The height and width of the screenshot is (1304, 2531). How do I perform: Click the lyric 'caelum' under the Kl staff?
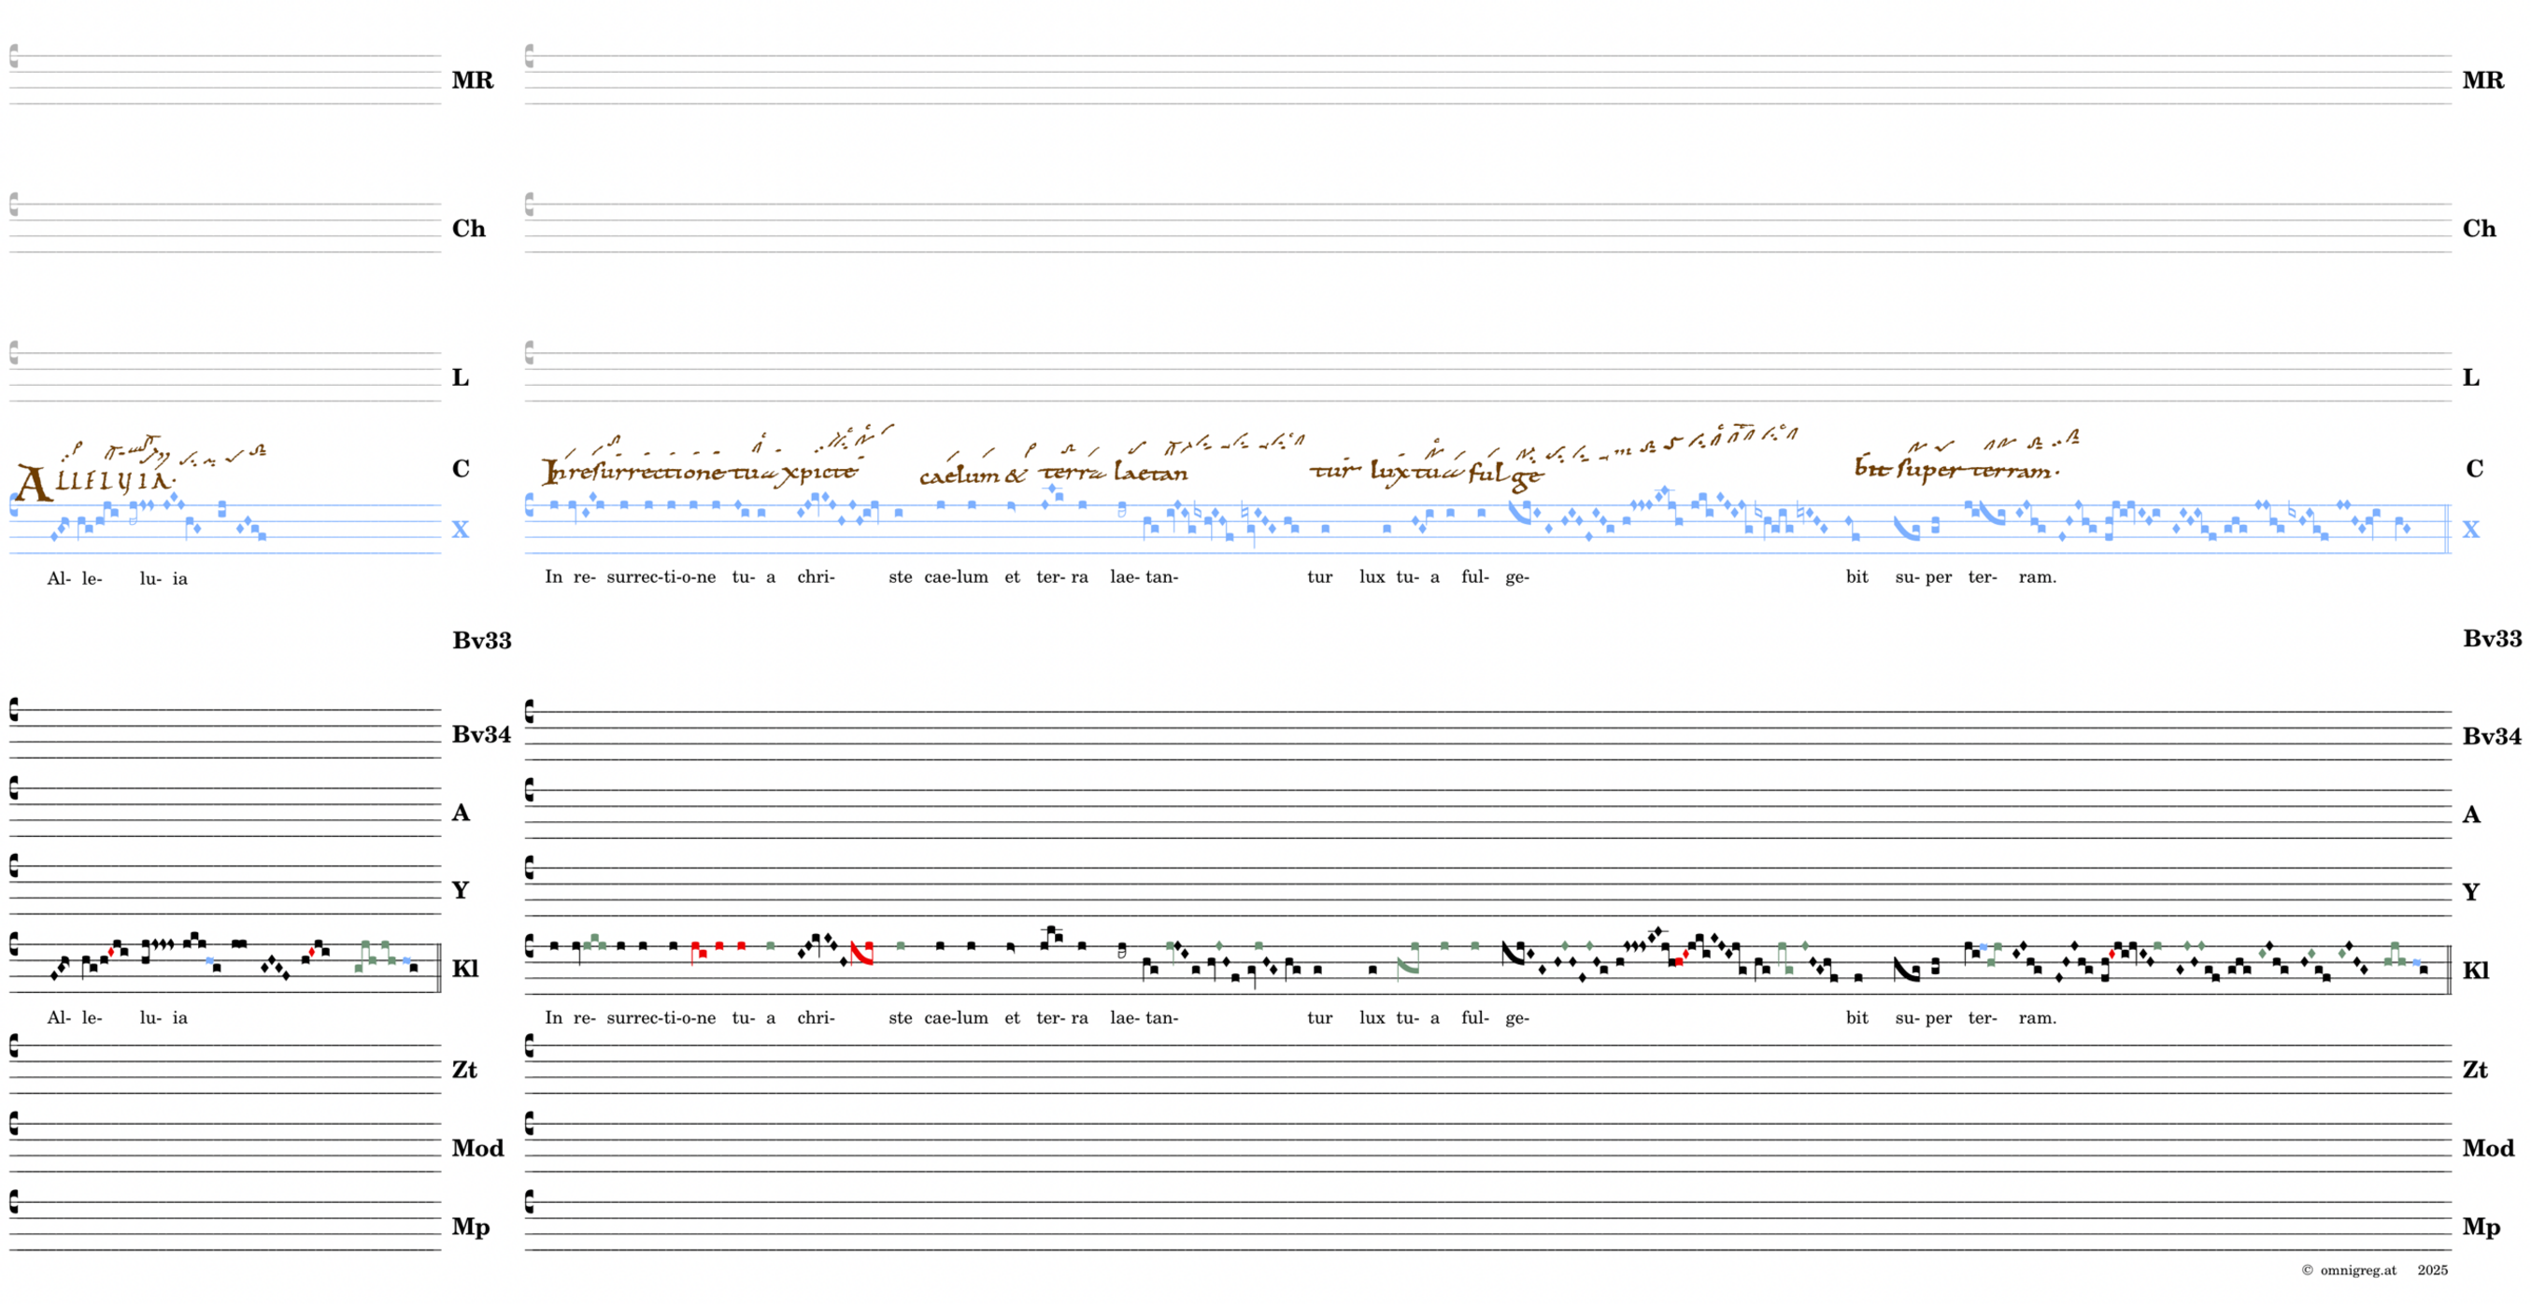955,1017
